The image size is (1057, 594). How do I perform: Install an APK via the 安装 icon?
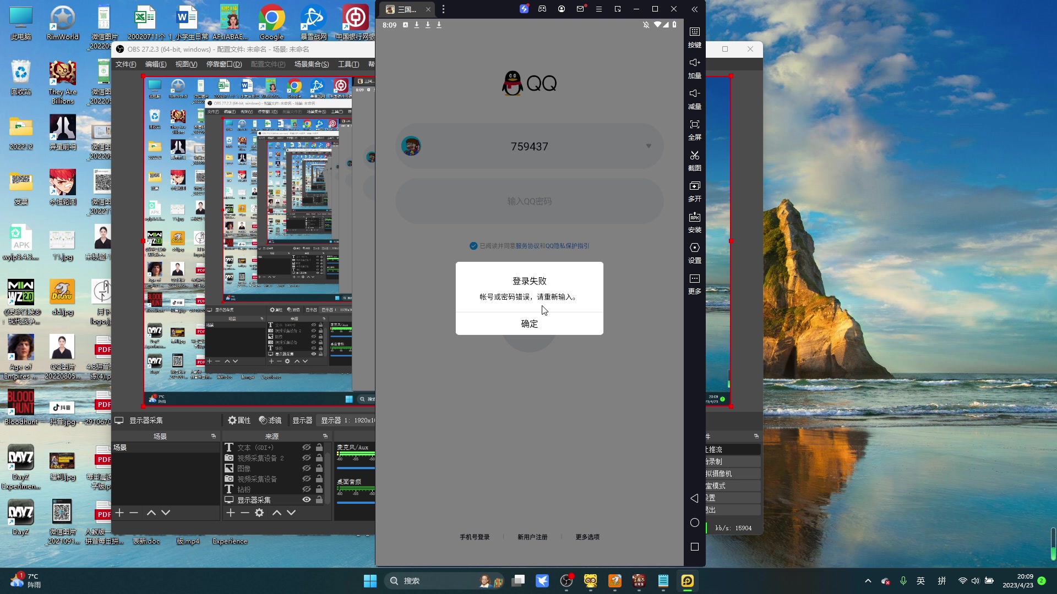point(695,222)
